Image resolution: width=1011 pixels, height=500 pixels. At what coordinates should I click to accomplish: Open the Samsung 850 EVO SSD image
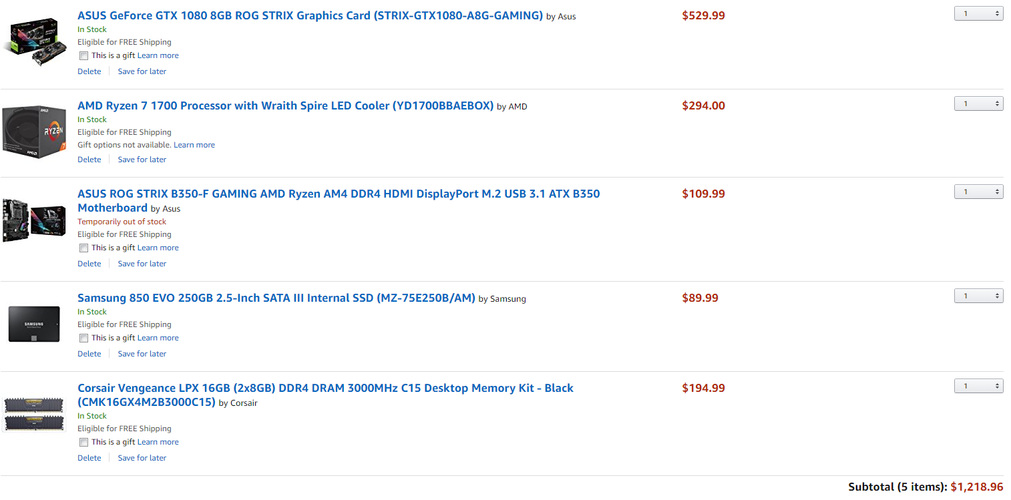point(34,324)
